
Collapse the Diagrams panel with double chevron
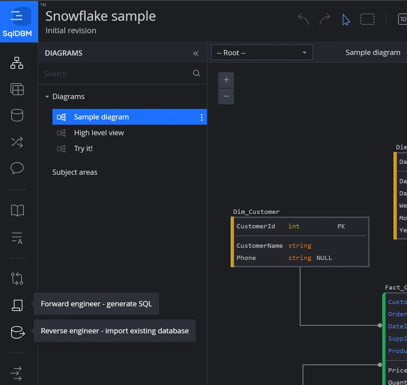pyautogui.click(x=196, y=53)
